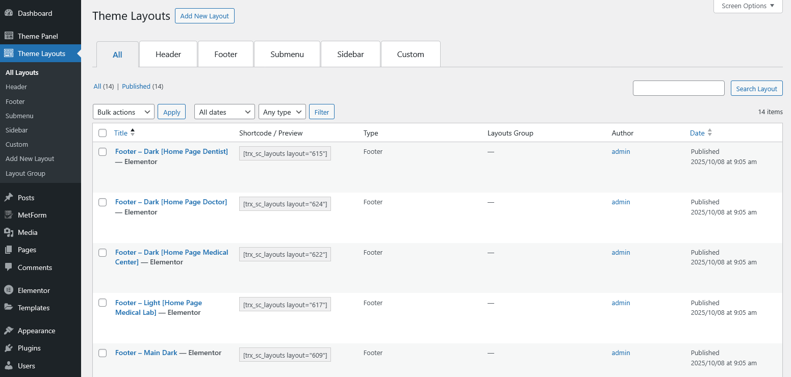Viewport: 791px width, 377px height.
Task: Click the Theme Panel icon in sidebar
Action: [9, 36]
